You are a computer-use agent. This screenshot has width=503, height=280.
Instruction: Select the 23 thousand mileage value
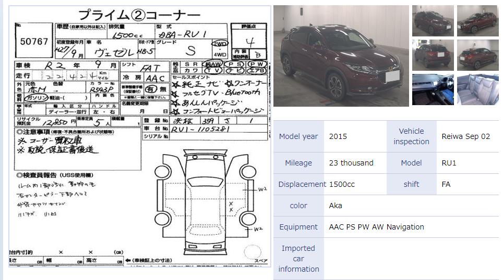[x=351, y=163]
